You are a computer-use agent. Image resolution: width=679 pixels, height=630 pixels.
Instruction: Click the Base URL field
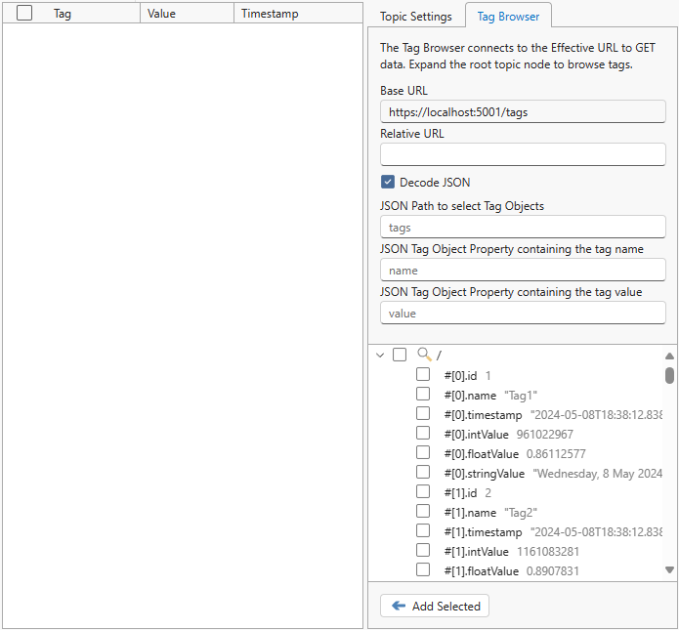point(523,111)
